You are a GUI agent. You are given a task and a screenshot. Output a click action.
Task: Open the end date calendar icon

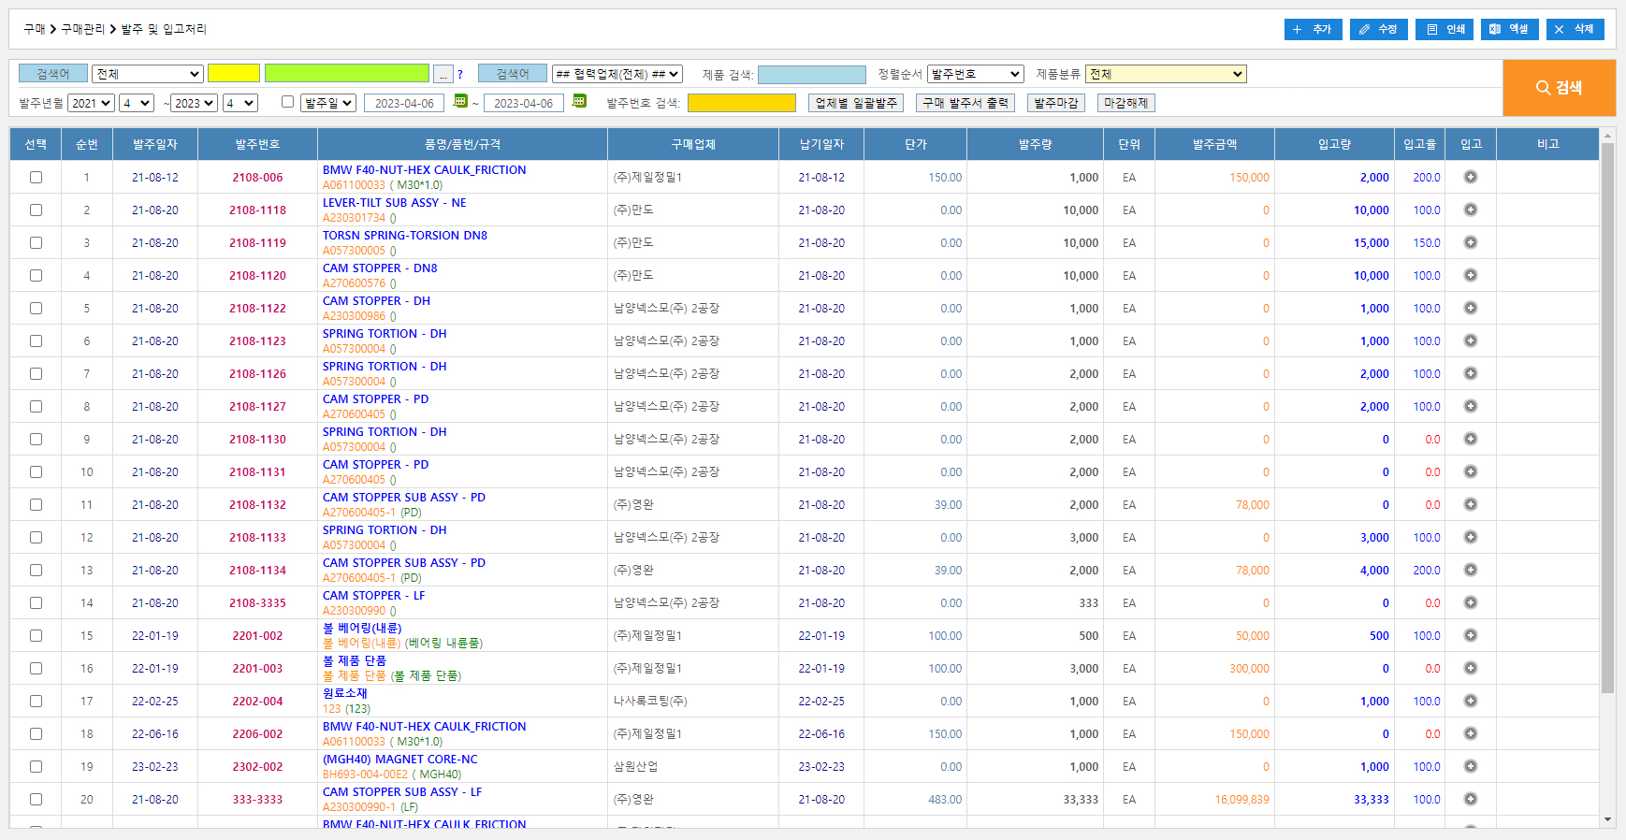point(579,101)
